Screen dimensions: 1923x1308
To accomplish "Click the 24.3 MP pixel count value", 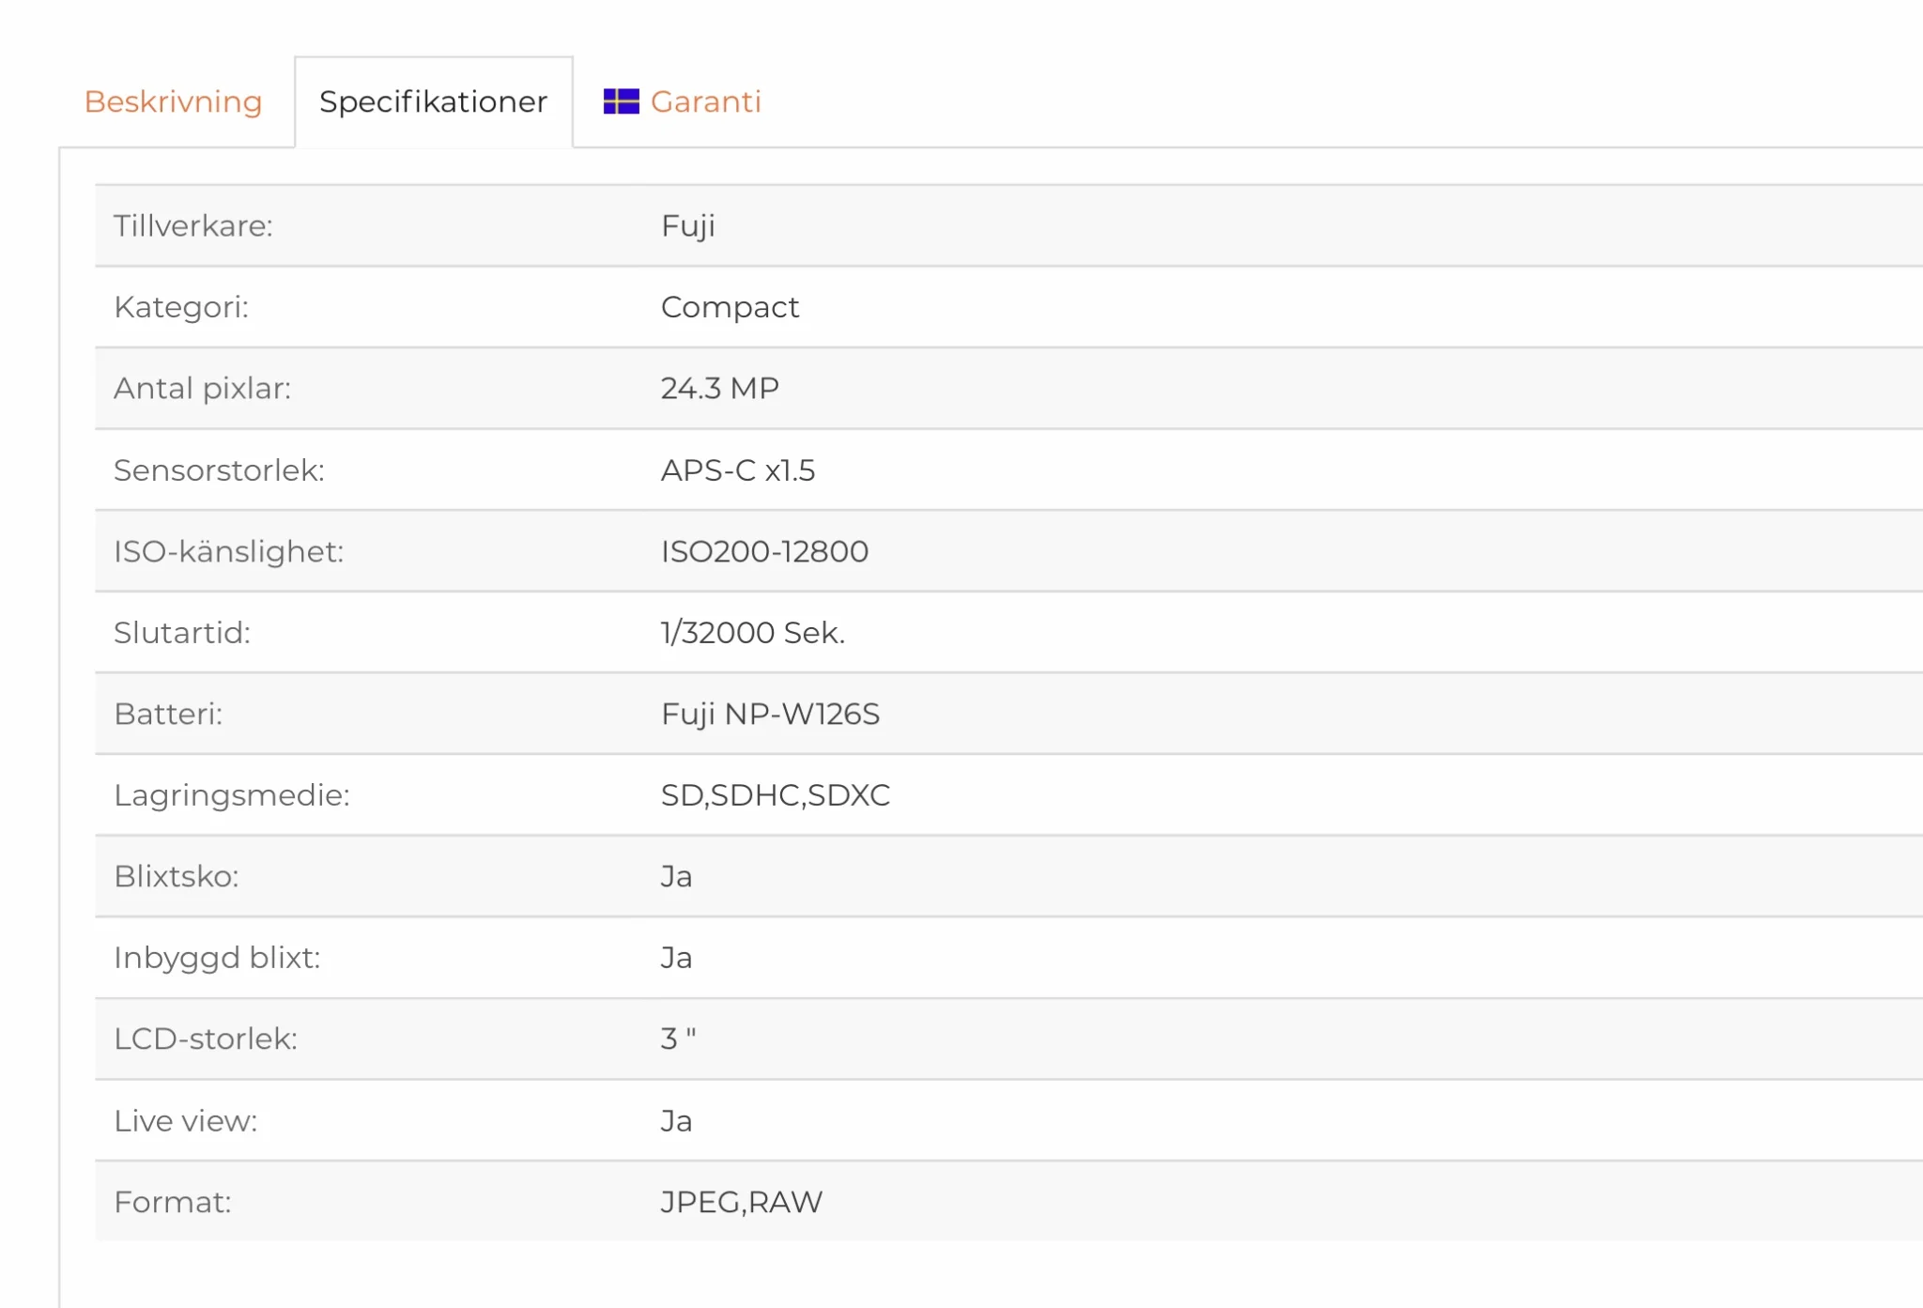I will coord(719,388).
